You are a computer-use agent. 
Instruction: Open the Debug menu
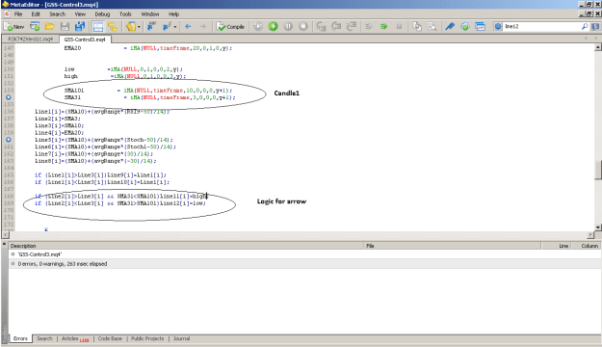coord(102,13)
